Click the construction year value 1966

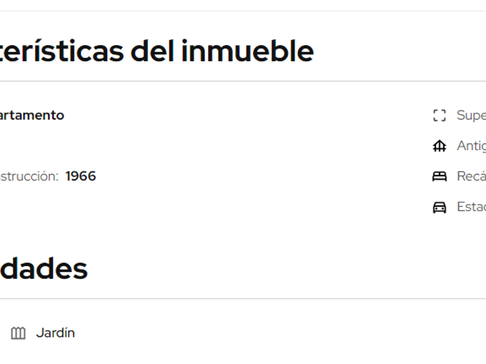80,176
